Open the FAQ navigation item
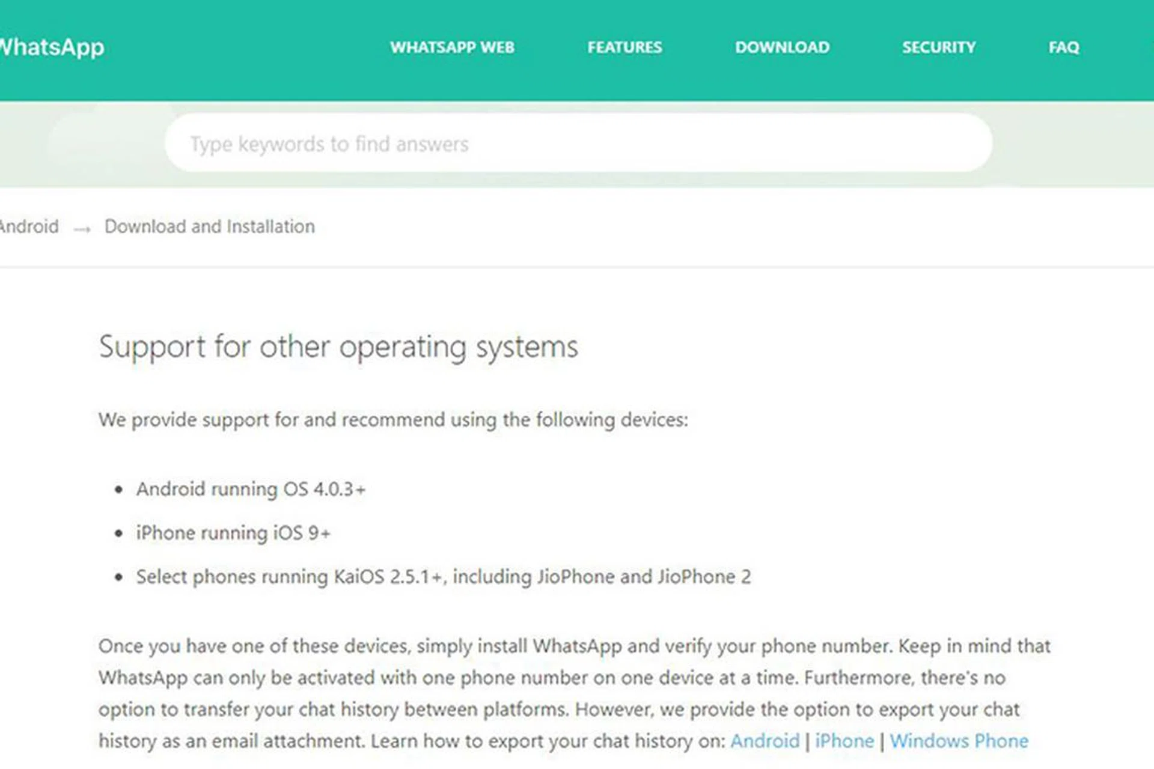 pos(1064,47)
